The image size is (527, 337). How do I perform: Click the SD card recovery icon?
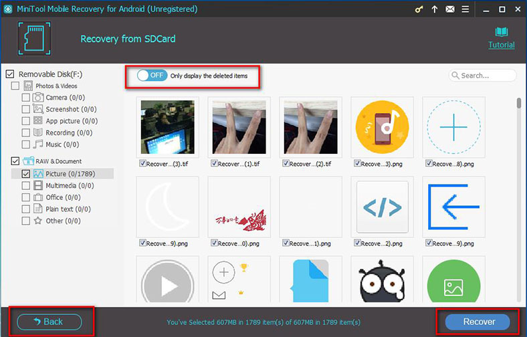tap(34, 38)
